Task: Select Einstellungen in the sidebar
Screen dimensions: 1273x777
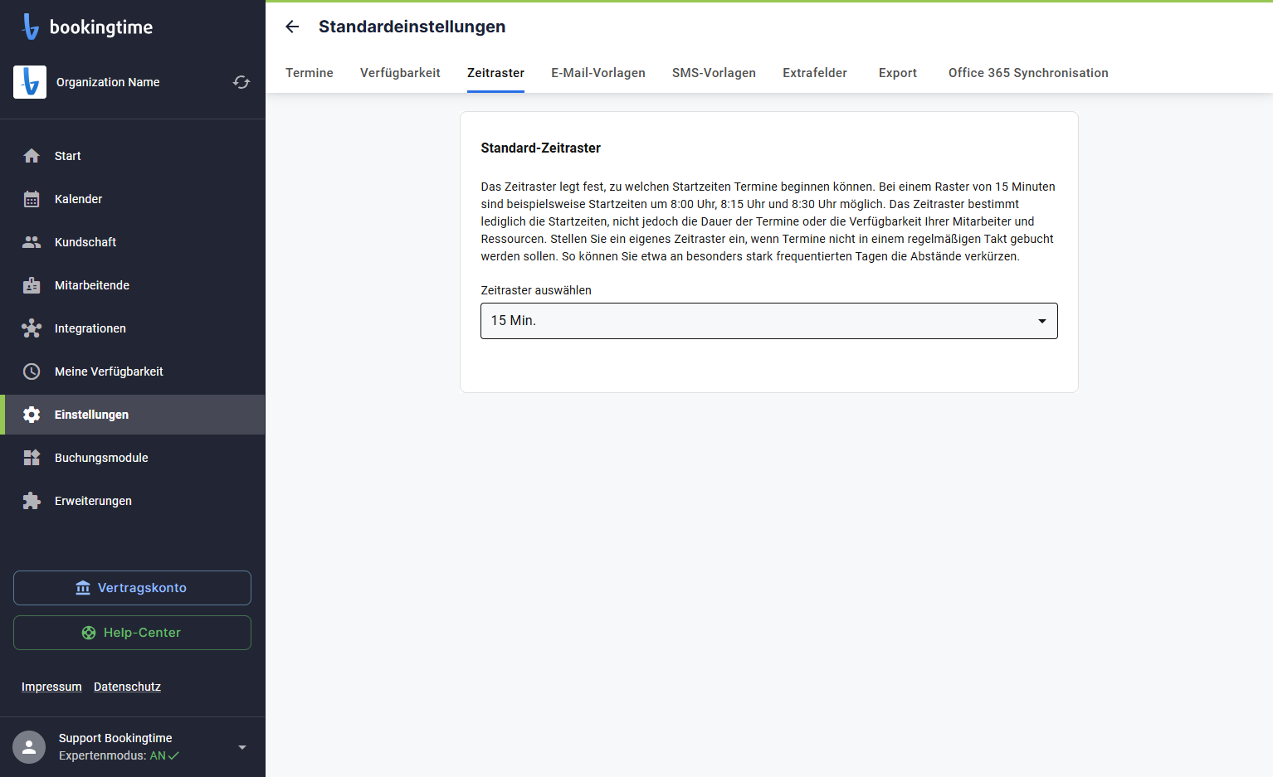Action: pyautogui.click(x=133, y=415)
